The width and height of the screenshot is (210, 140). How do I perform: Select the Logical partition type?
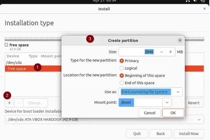click(122, 68)
